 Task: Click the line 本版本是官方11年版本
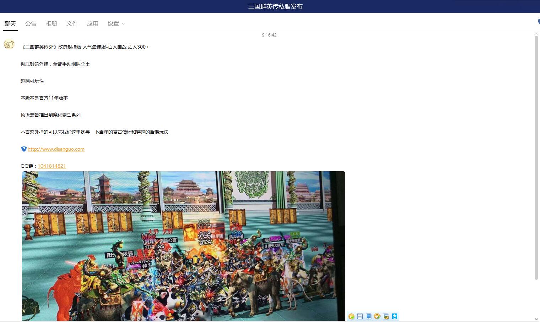tap(44, 98)
